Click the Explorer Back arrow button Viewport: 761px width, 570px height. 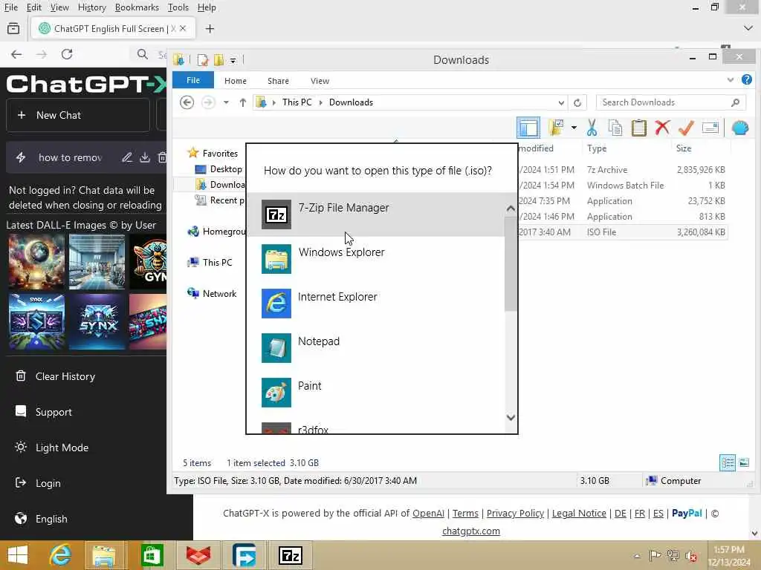[187, 102]
